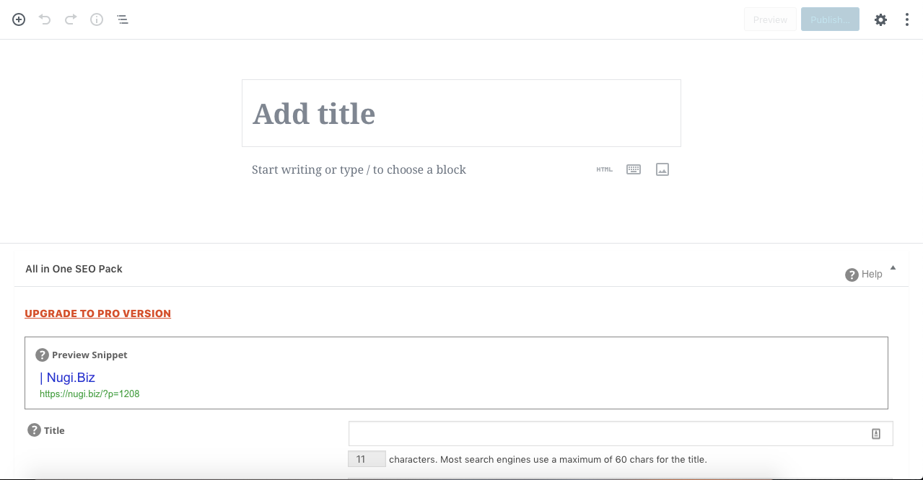Screen dimensions: 923x480
Task: Click the Preview Snippet help question icon
Action: tap(43, 355)
